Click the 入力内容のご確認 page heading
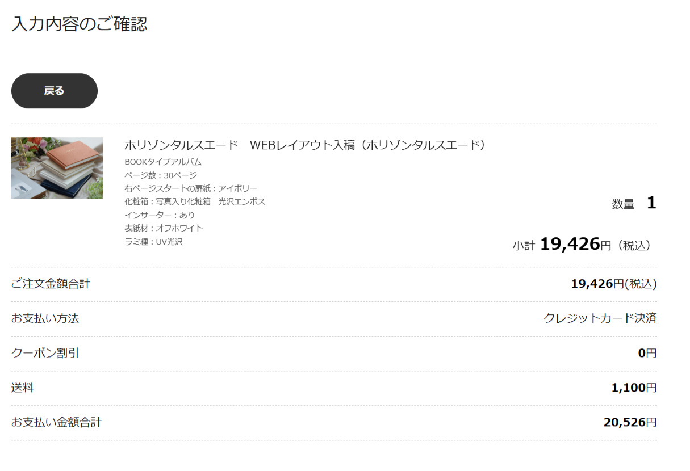The image size is (690, 471). pyautogui.click(x=79, y=24)
